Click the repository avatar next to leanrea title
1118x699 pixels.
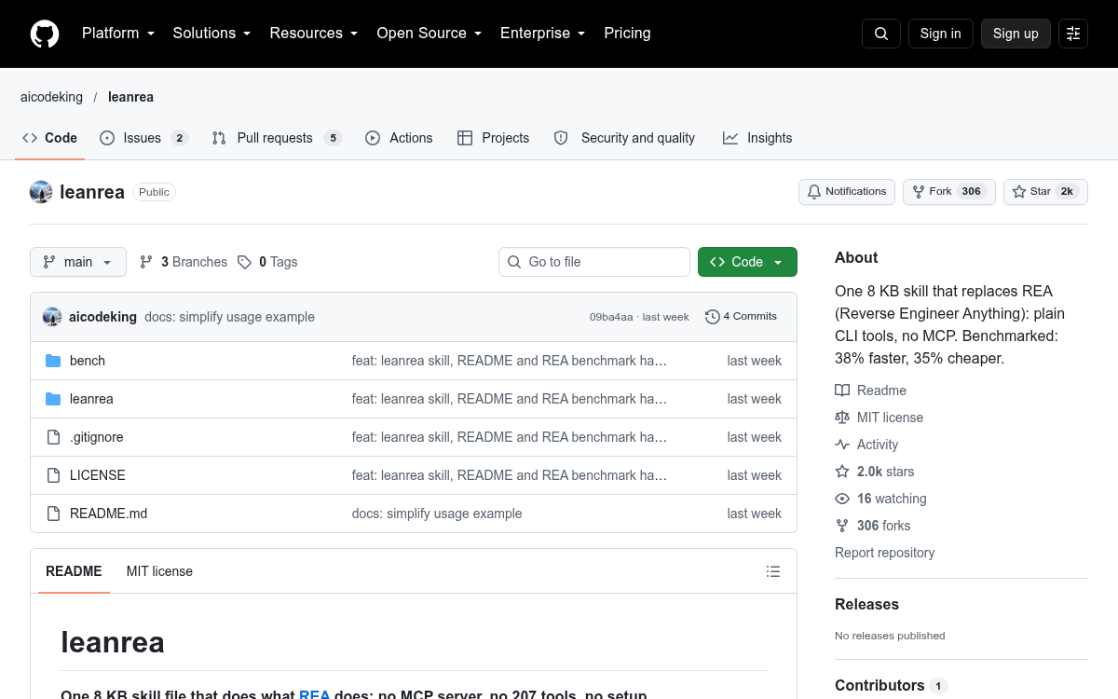click(x=41, y=192)
